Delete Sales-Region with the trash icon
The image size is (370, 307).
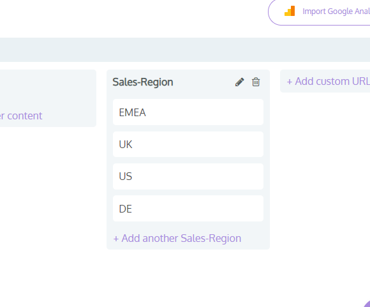coord(256,82)
